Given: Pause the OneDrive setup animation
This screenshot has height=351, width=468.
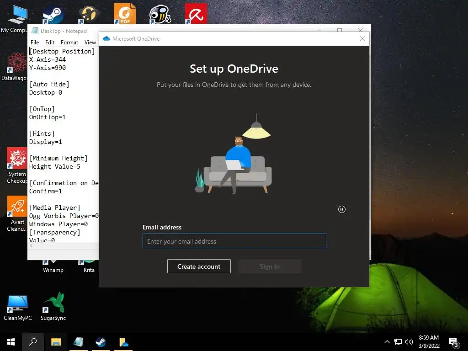Looking at the screenshot, I should pos(342,209).
